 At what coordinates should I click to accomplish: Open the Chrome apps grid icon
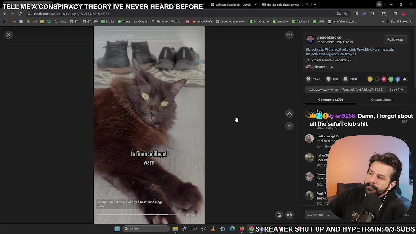pos(4,22)
